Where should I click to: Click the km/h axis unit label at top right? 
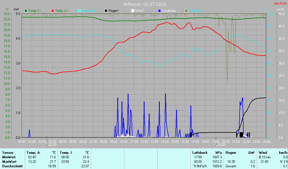click(280, 10)
